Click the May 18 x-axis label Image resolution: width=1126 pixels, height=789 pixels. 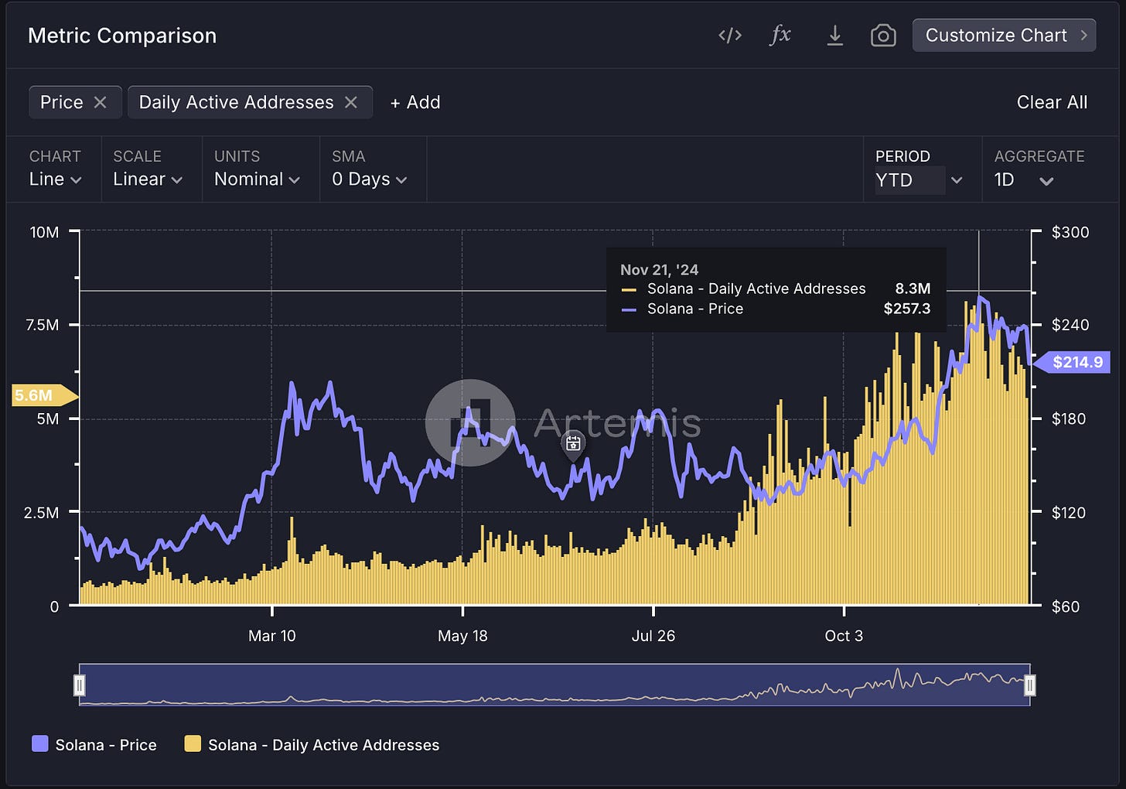pyautogui.click(x=462, y=636)
